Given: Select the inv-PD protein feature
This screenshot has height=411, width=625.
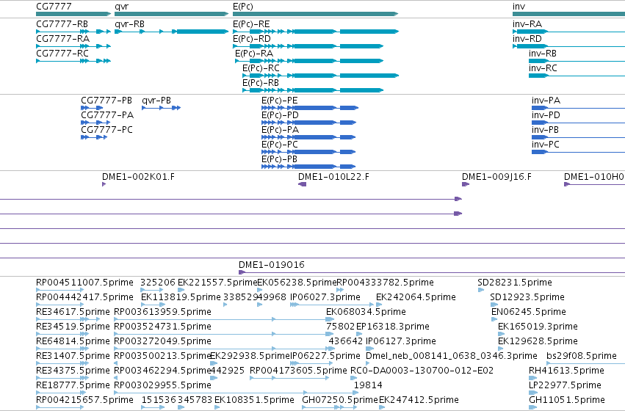Looking at the screenshot, I should (x=579, y=123).
